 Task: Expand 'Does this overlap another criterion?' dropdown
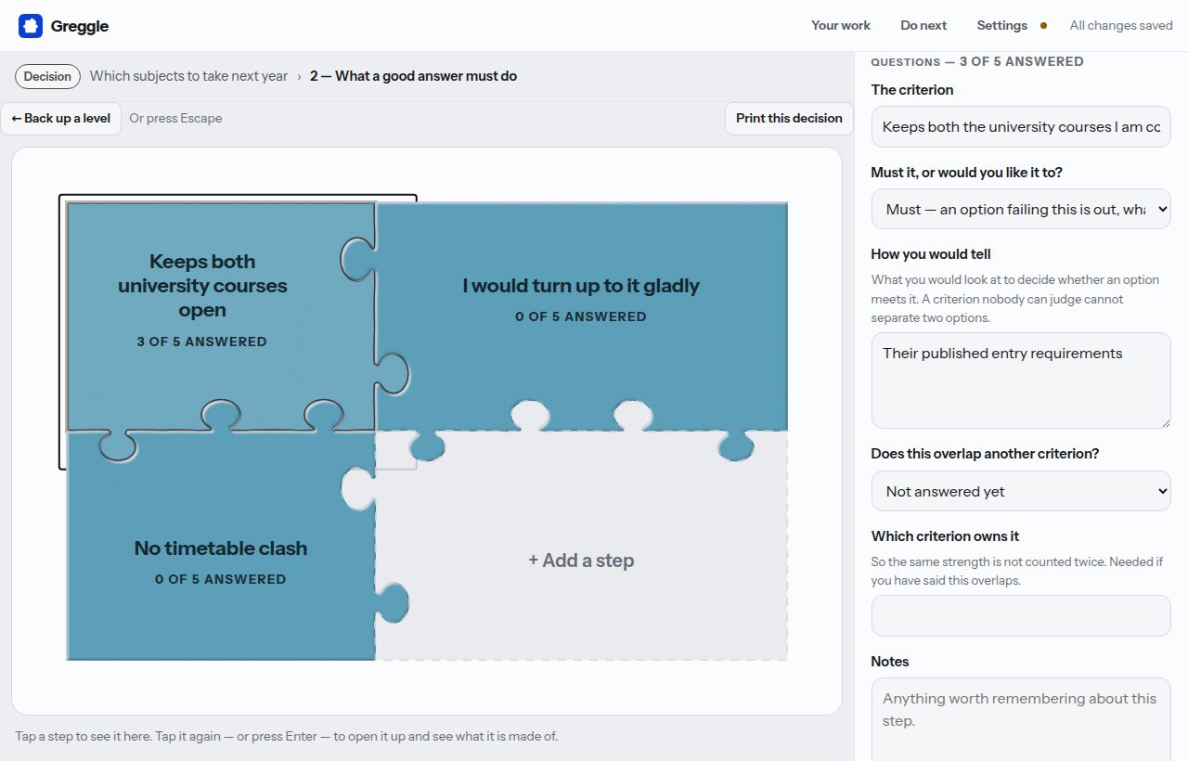(1021, 491)
